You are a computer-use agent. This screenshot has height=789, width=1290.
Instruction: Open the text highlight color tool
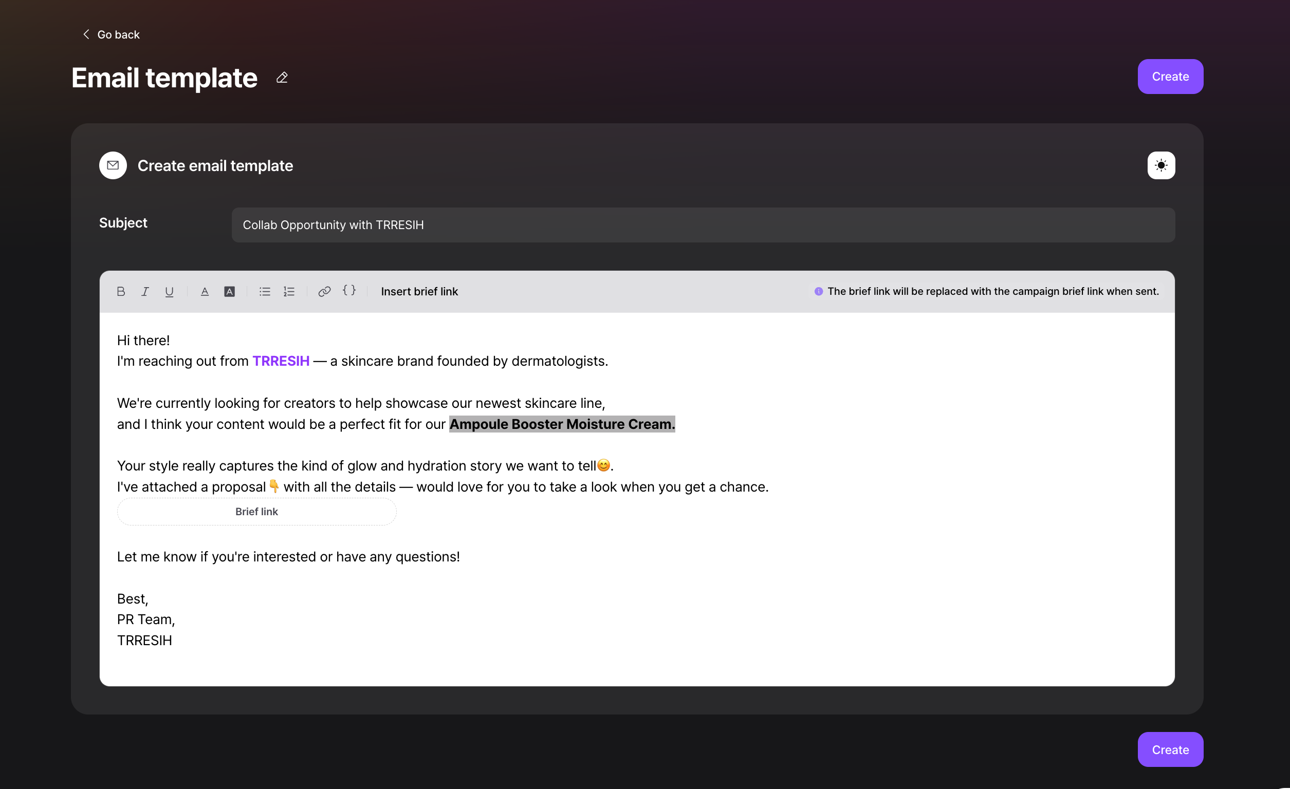coord(229,291)
